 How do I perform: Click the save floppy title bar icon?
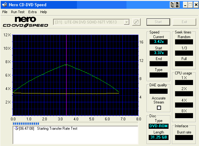click(x=177, y=5)
